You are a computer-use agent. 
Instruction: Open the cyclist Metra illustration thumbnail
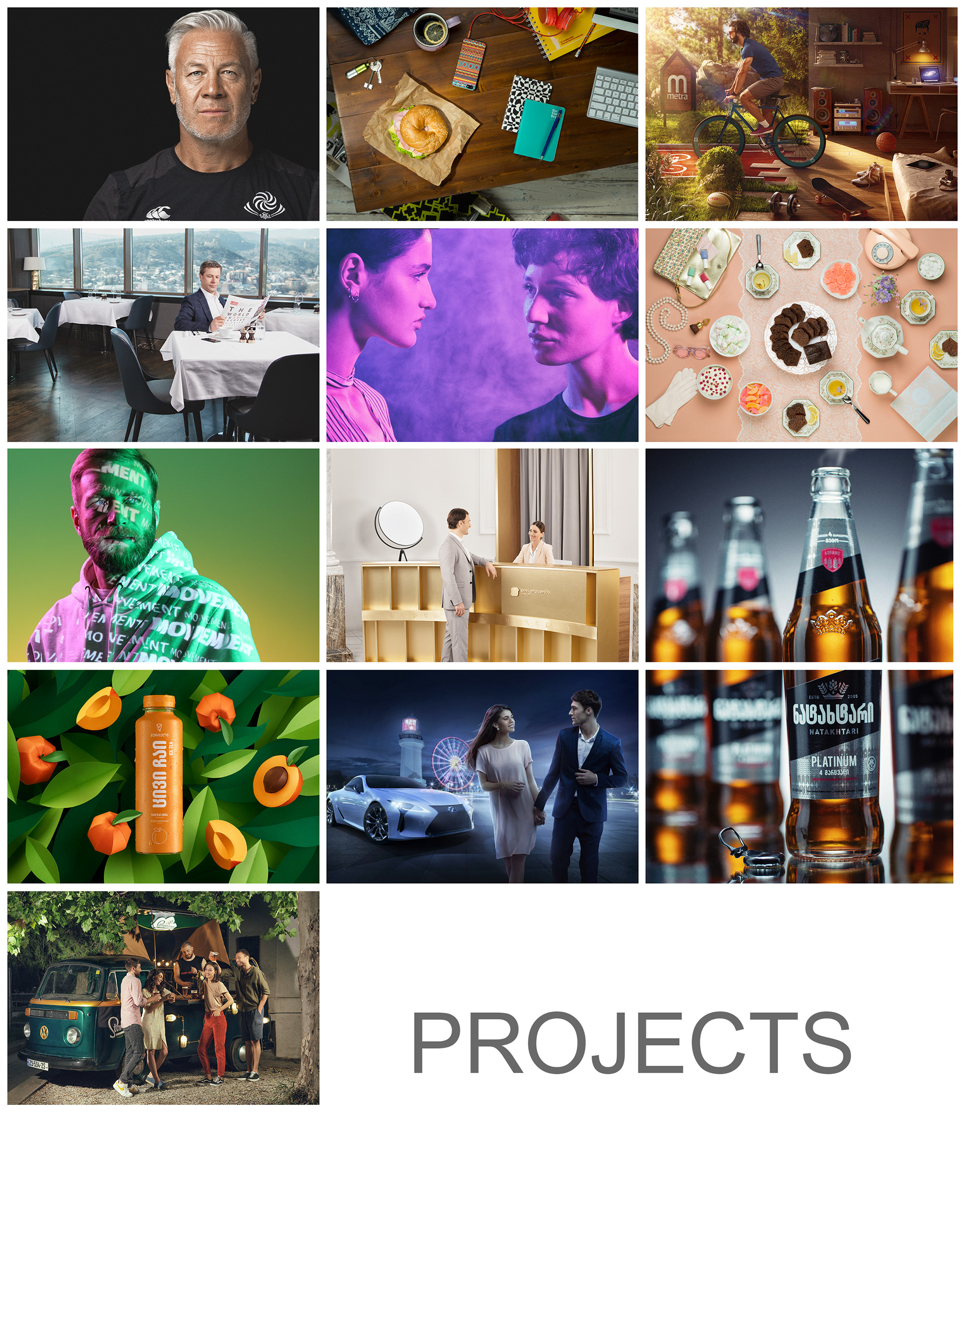click(801, 114)
